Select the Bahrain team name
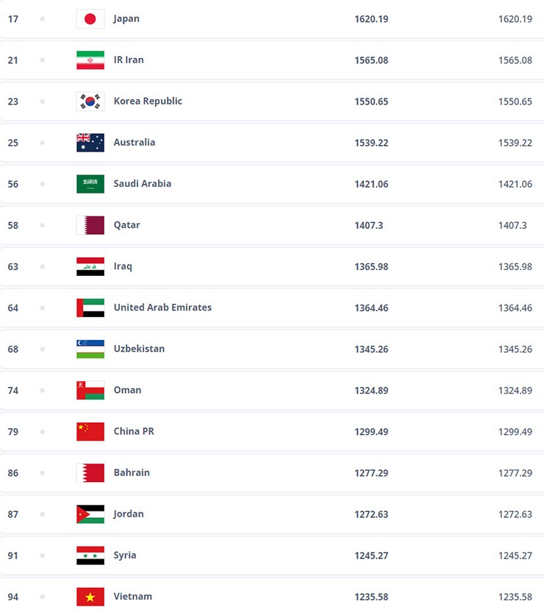Image resolution: width=544 pixels, height=610 pixels. coord(132,472)
